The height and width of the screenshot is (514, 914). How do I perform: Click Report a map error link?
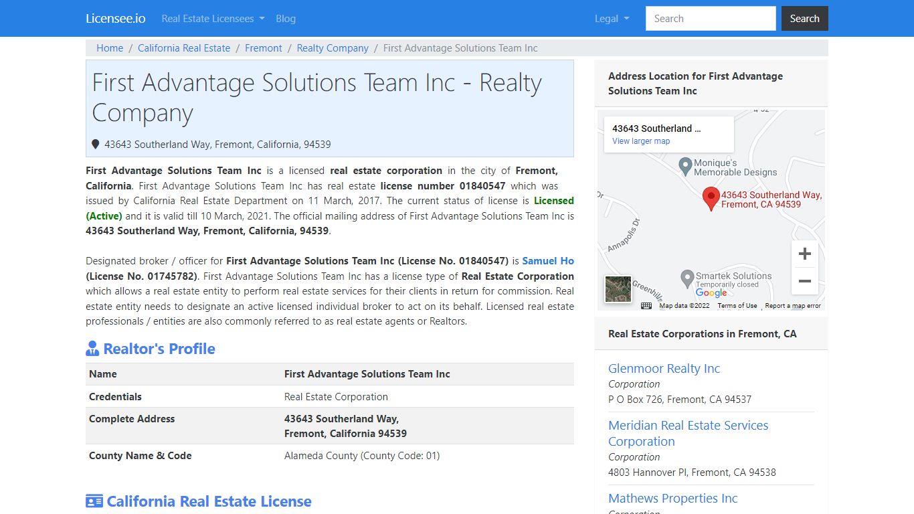click(x=793, y=306)
